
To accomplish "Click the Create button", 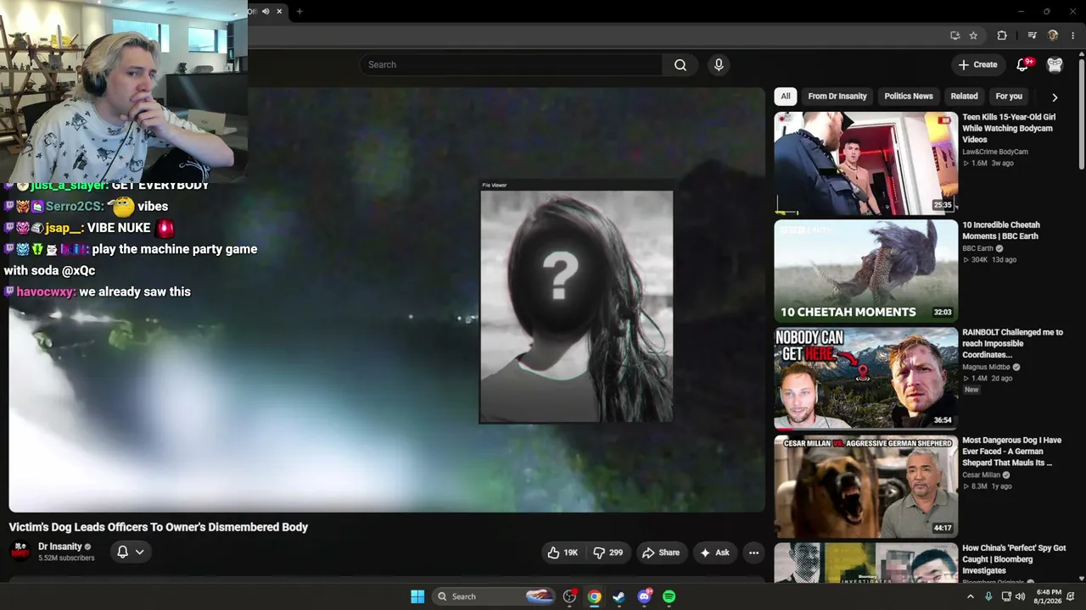I will click(x=977, y=65).
